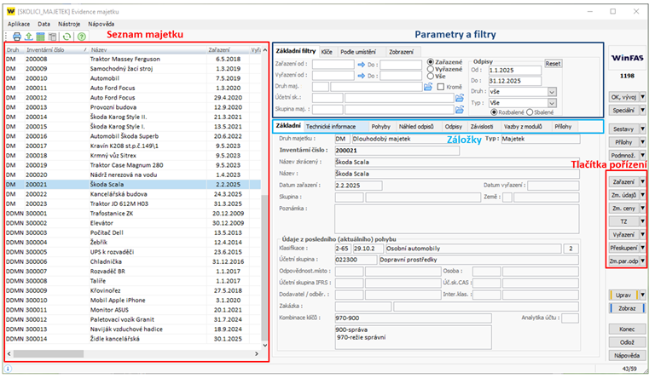
Task: Open the Náhled odpisů tab
Action: [416, 126]
